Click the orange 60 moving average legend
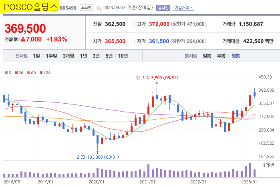This screenshot has height=187, width=280. (x=31, y=73)
